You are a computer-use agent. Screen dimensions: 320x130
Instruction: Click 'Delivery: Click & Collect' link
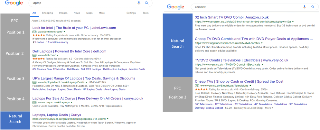click(209, 108)
